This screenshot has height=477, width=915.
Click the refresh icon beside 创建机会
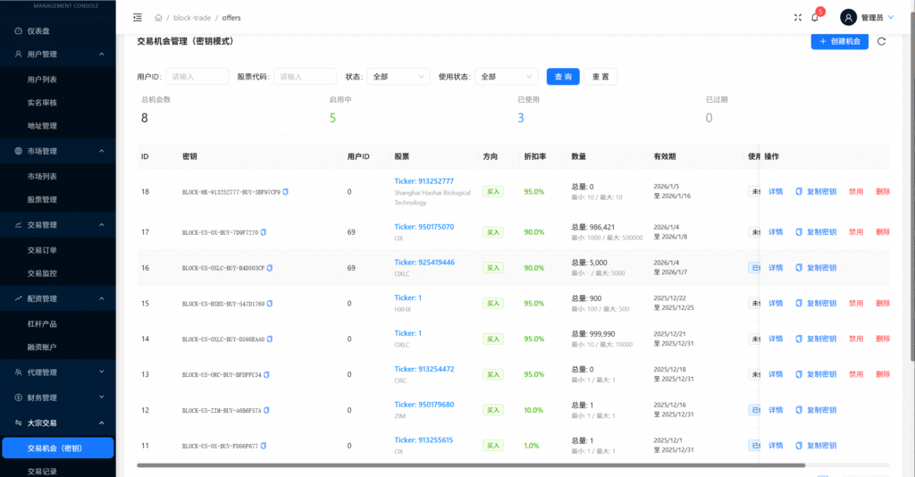click(882, 41)
